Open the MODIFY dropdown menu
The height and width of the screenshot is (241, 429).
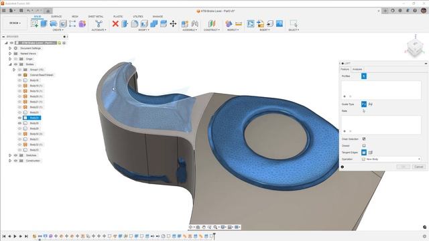tap(143, 29)
